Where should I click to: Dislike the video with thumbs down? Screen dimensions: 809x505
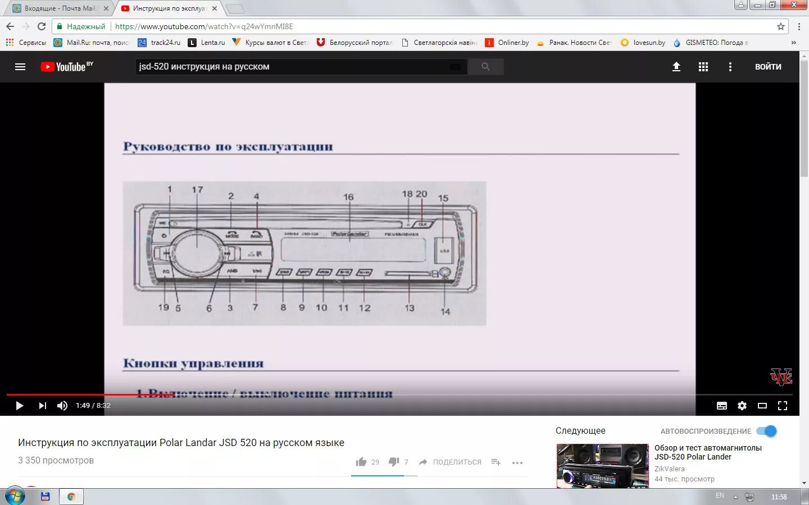[394, 462]
